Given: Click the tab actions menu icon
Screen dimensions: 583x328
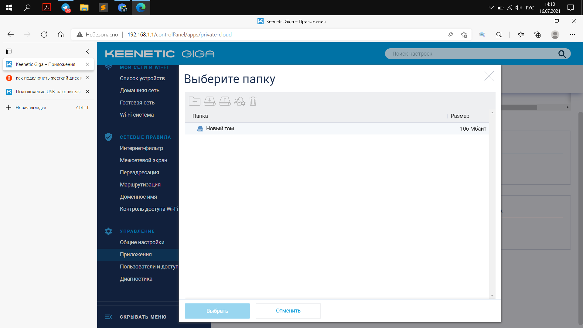Looking at the screenshot, I should 9,51.
